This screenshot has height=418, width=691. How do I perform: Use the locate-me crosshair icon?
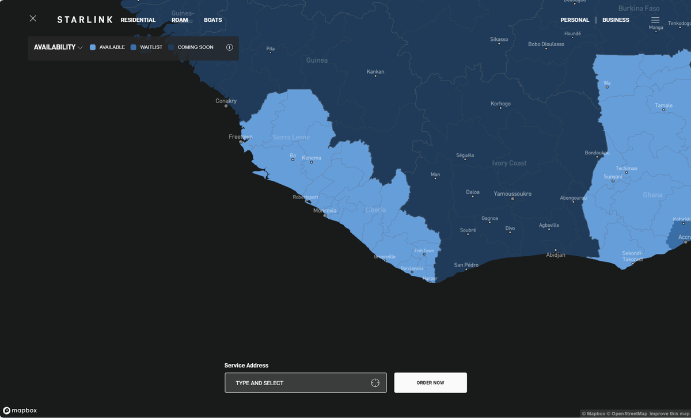pyautogui.click(x=375, y=383)
